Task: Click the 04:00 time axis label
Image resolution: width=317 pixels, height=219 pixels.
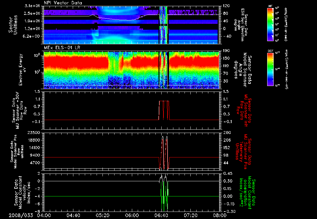Action: (x=44, y=215)
